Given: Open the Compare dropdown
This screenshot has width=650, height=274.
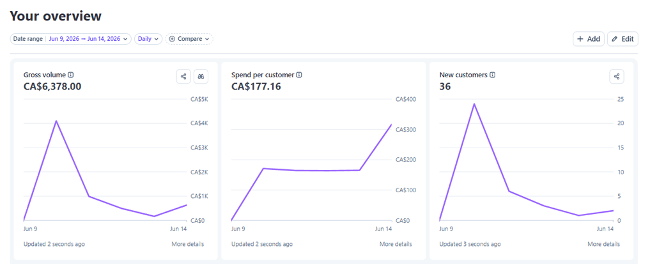Looking at the screenshot, I should [x=189, y=39].
